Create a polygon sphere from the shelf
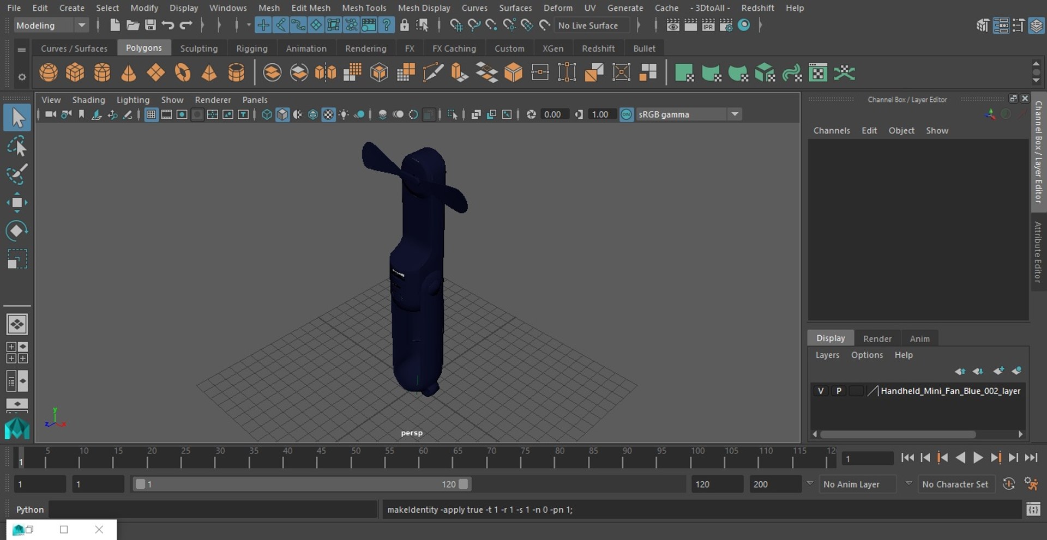The width and height of the screenshot is (1047, 540). (49, 72)
